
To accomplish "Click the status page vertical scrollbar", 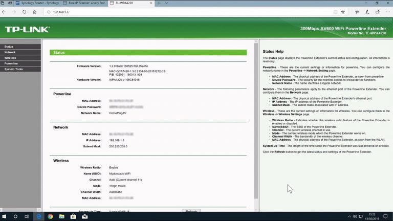I will click(x=256, y=120).
